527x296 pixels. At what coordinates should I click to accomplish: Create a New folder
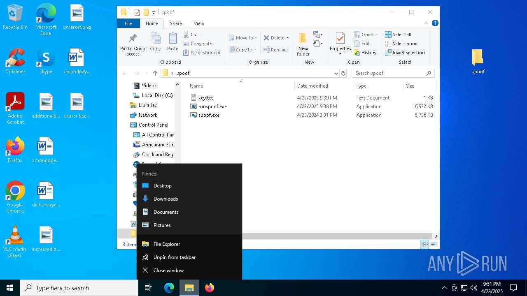(303, 44)
